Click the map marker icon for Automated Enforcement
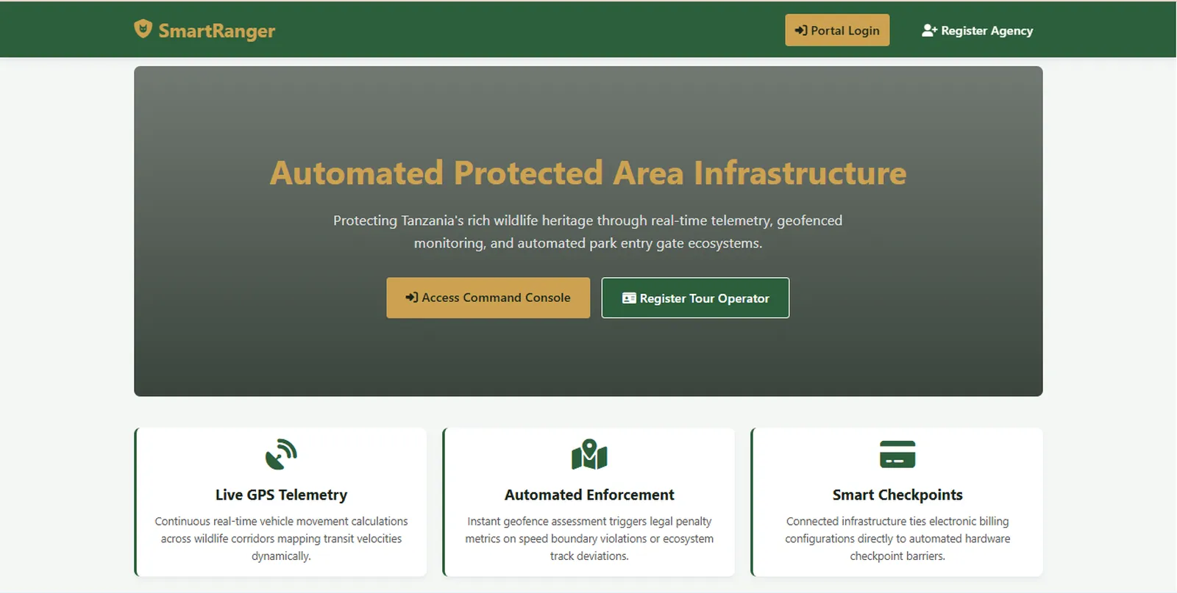The height and width of the screenshot is (593, 1177). tap(589, 454)
